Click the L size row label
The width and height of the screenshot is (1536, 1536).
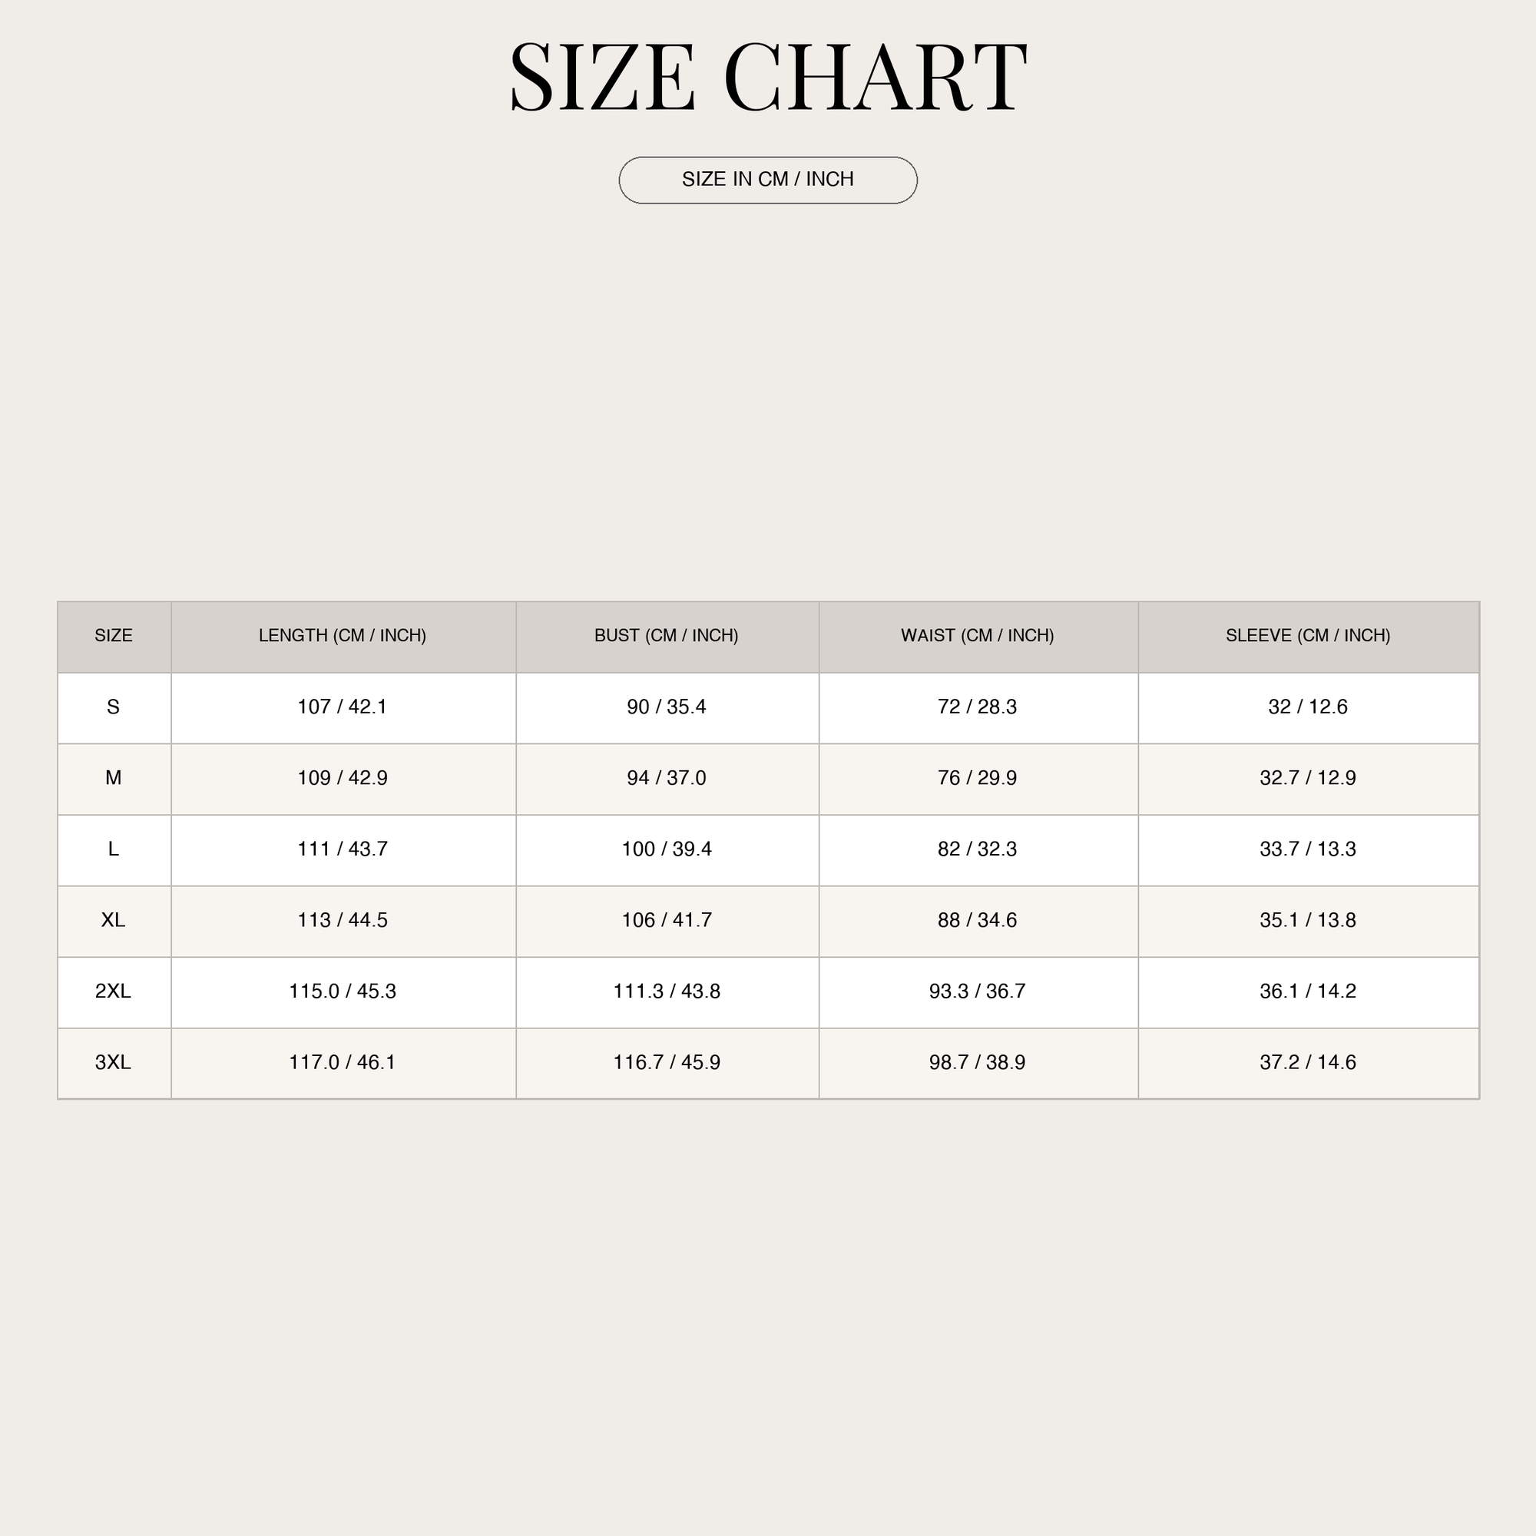pyautogui.click(x=114, y=850)
